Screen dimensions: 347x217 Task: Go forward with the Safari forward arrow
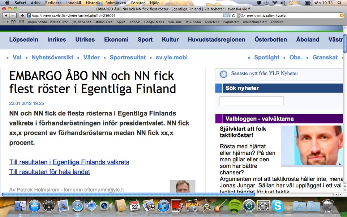coord(13,16)
